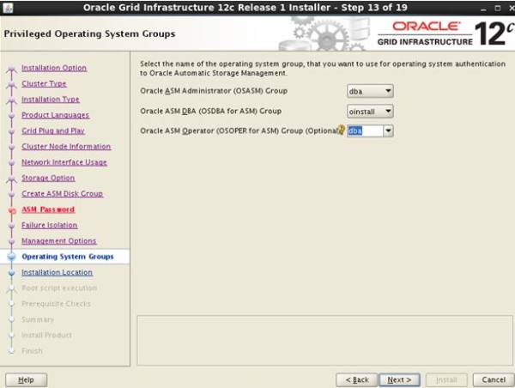Navigate to Cluster Node Information
This screenshot has width=515, height=388.
coord(66,147)
